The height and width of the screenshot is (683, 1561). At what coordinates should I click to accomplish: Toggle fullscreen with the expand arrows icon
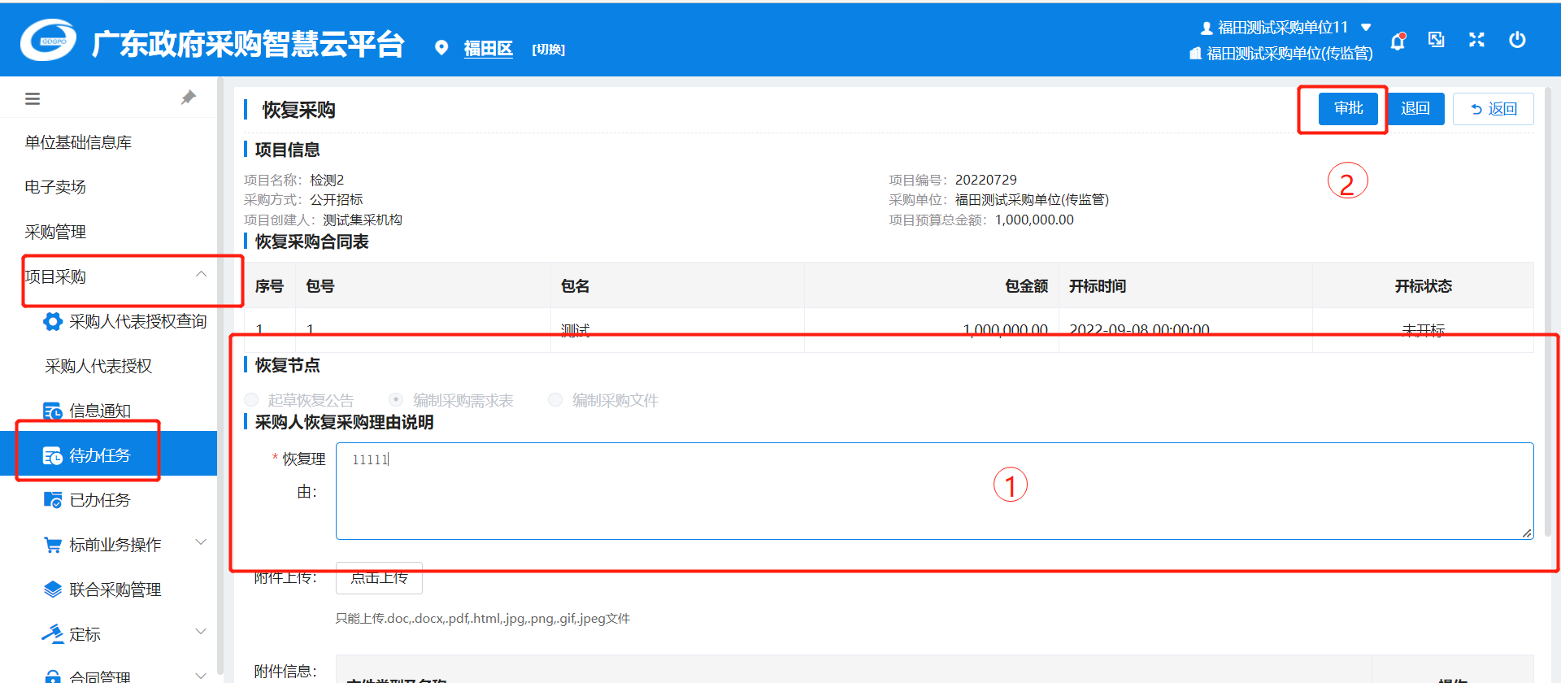[x=1476, y=40]
